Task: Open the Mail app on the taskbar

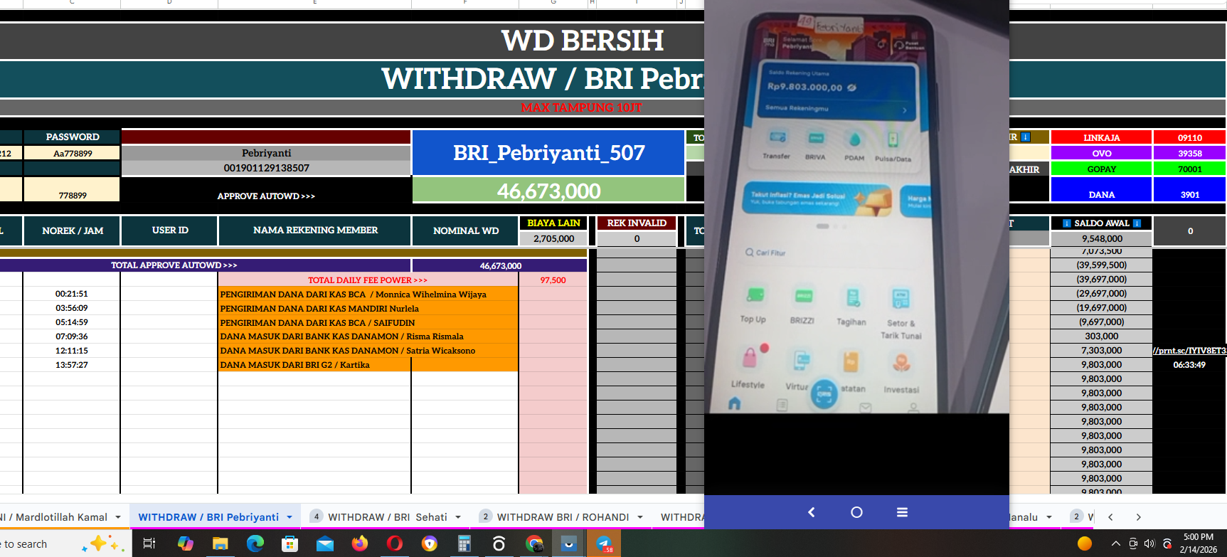Action: click(325, 544)
